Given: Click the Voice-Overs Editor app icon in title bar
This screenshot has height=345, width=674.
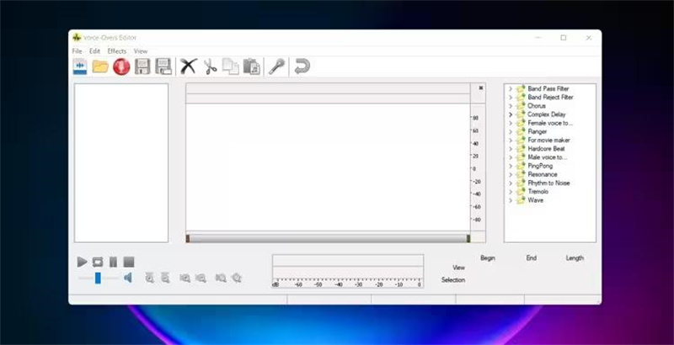Looking at the screenshot, I should pos(77,38).
